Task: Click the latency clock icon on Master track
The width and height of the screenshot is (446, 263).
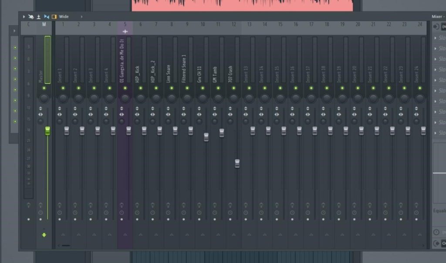Action: (41, 213)
